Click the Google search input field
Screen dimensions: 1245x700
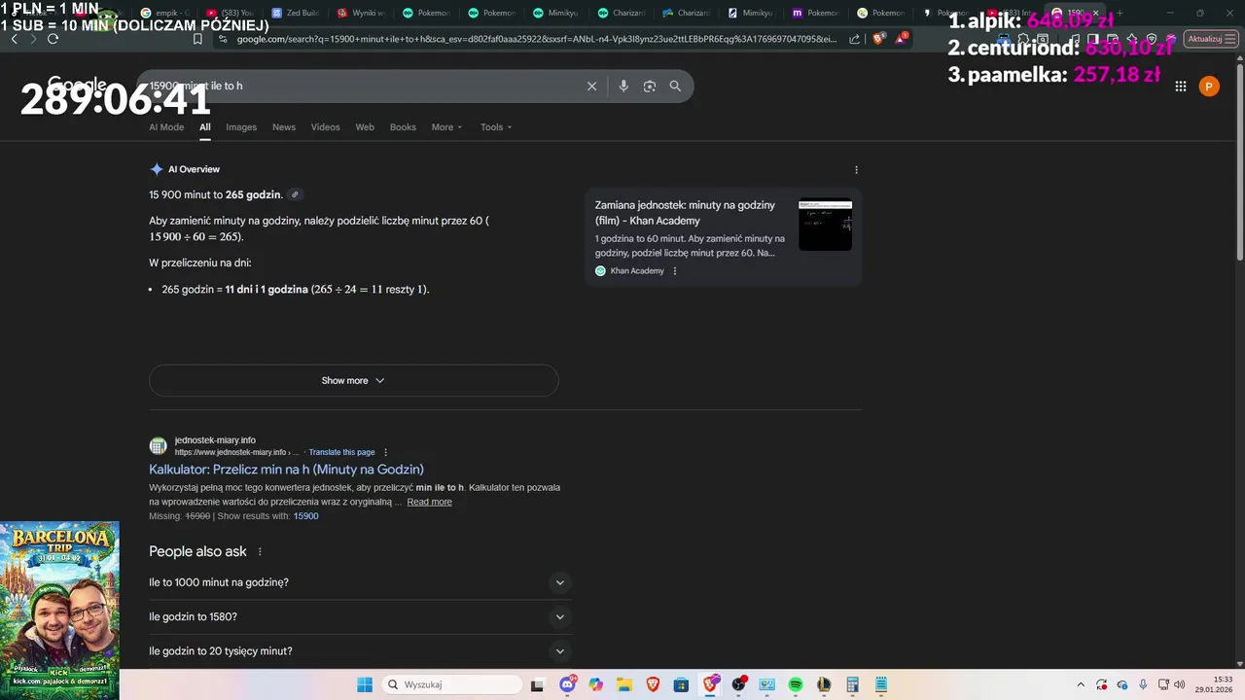(365, 86)
